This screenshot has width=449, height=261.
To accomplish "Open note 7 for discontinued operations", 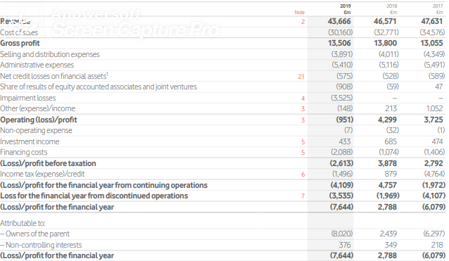I will pyautogui.click(x=303, y=196).
